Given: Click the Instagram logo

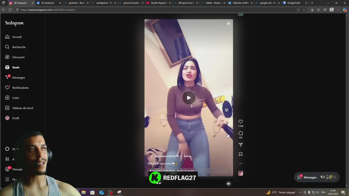Looking at the screenshot, I should pyautogui.click(x=14, y=23).
